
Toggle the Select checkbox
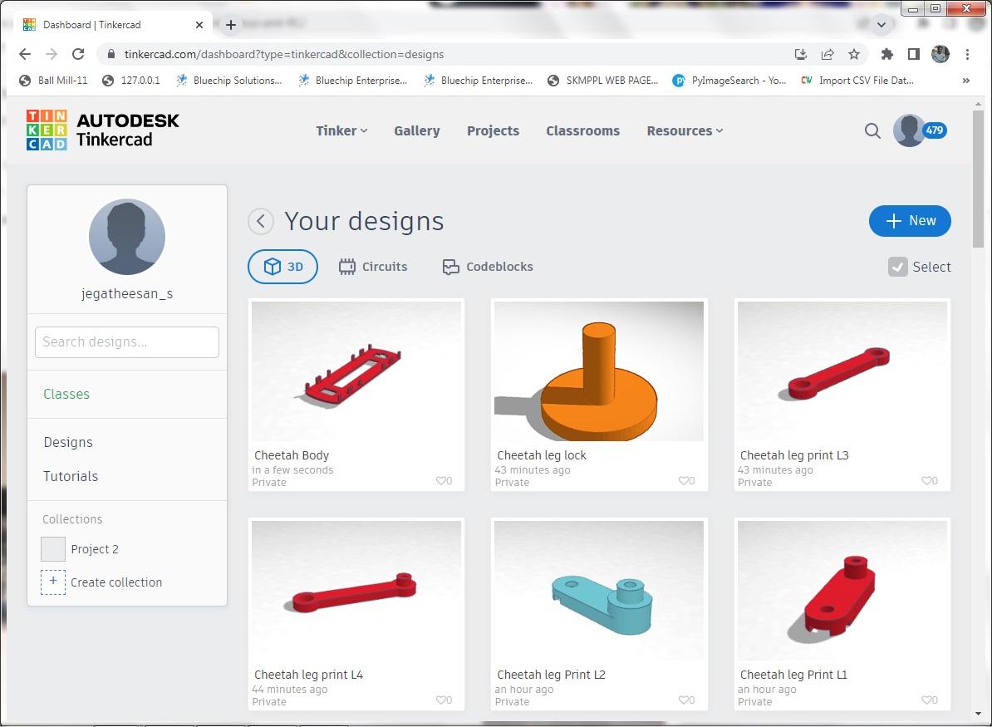pyautogui.click(x=898, y=267)
